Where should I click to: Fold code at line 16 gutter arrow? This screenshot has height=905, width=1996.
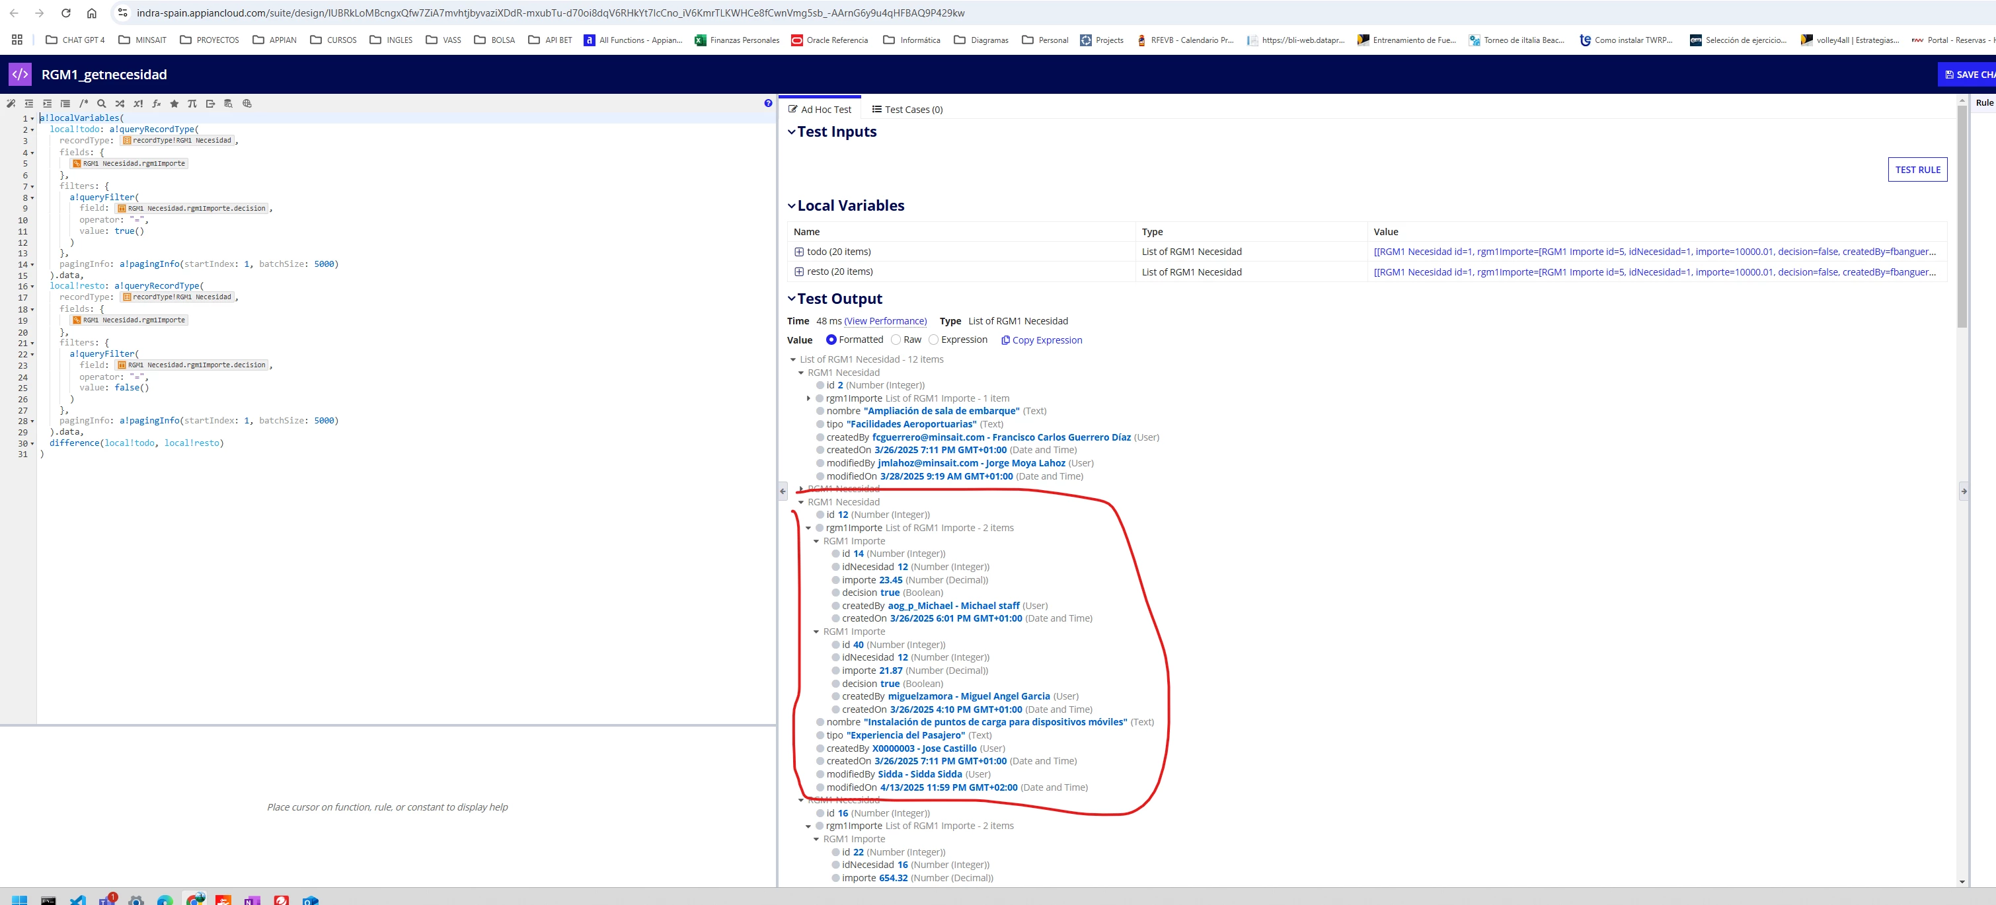[x=32, y=287]
